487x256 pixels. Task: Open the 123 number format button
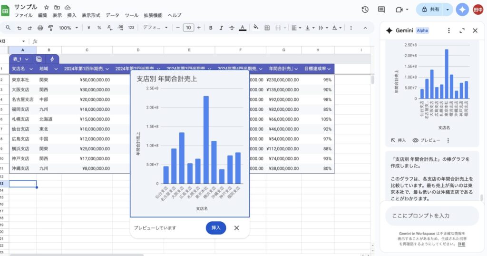click(131, 28)
